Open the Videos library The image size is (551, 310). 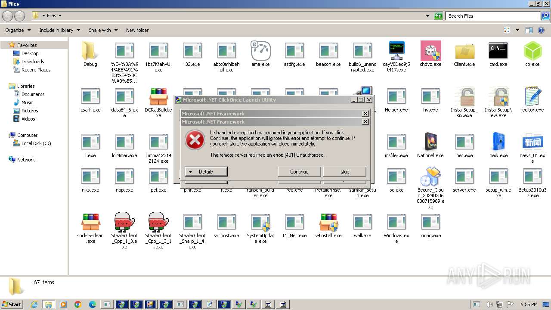[x=28, y=119]
